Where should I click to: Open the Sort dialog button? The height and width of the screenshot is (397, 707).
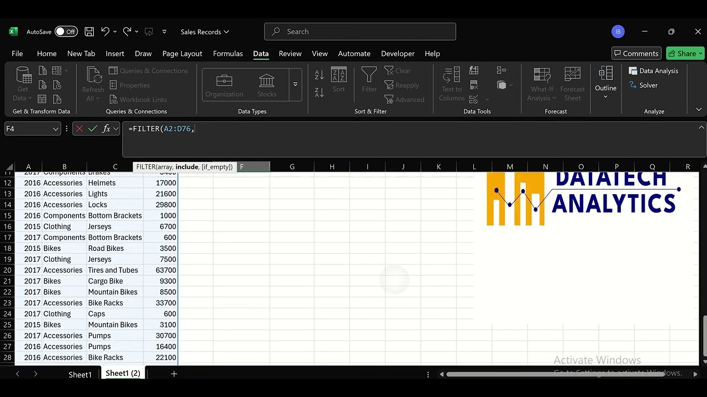[339, 81]
